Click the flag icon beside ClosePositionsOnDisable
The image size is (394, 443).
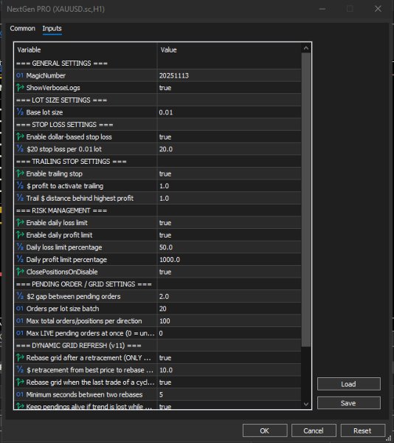point(20,272)
